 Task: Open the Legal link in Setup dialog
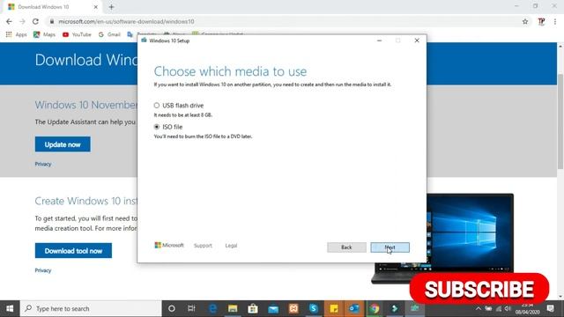231,246
